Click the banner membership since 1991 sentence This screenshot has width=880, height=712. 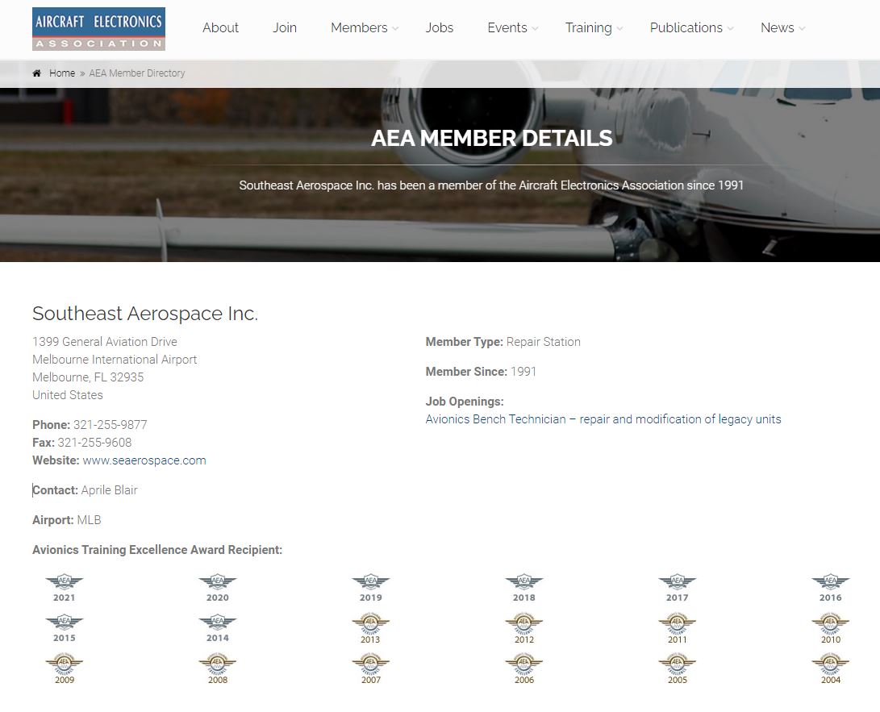coord(491,185)
